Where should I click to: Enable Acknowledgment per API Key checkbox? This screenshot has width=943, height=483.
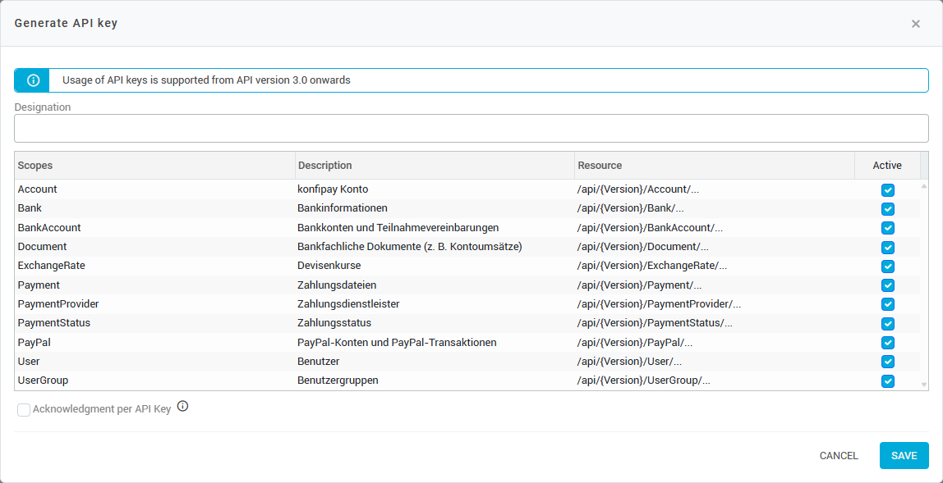click(x=24, y=409)
